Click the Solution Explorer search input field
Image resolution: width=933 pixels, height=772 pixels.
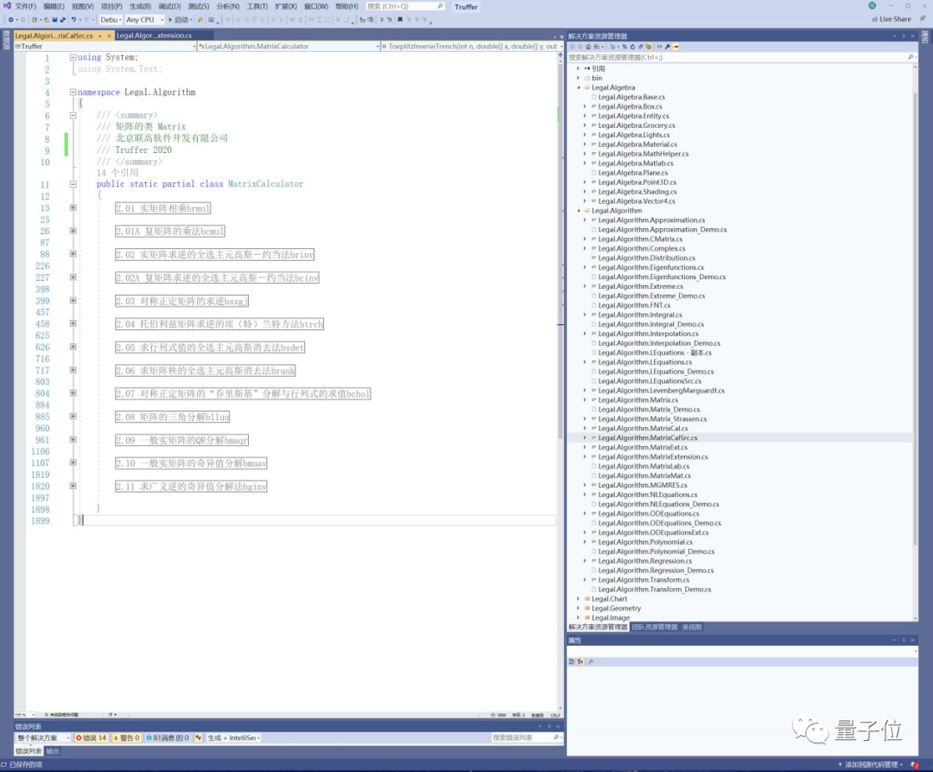734,57
